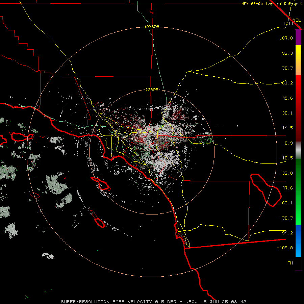This screenshot has width=304, height=304.
Task: Click the Super-Resolution Base Velocity caption
Action: (154, 302)
